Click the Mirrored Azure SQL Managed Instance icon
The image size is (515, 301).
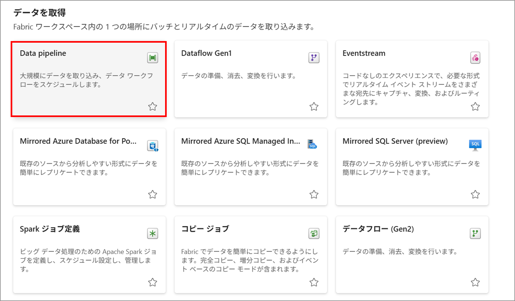pos(312,144)
